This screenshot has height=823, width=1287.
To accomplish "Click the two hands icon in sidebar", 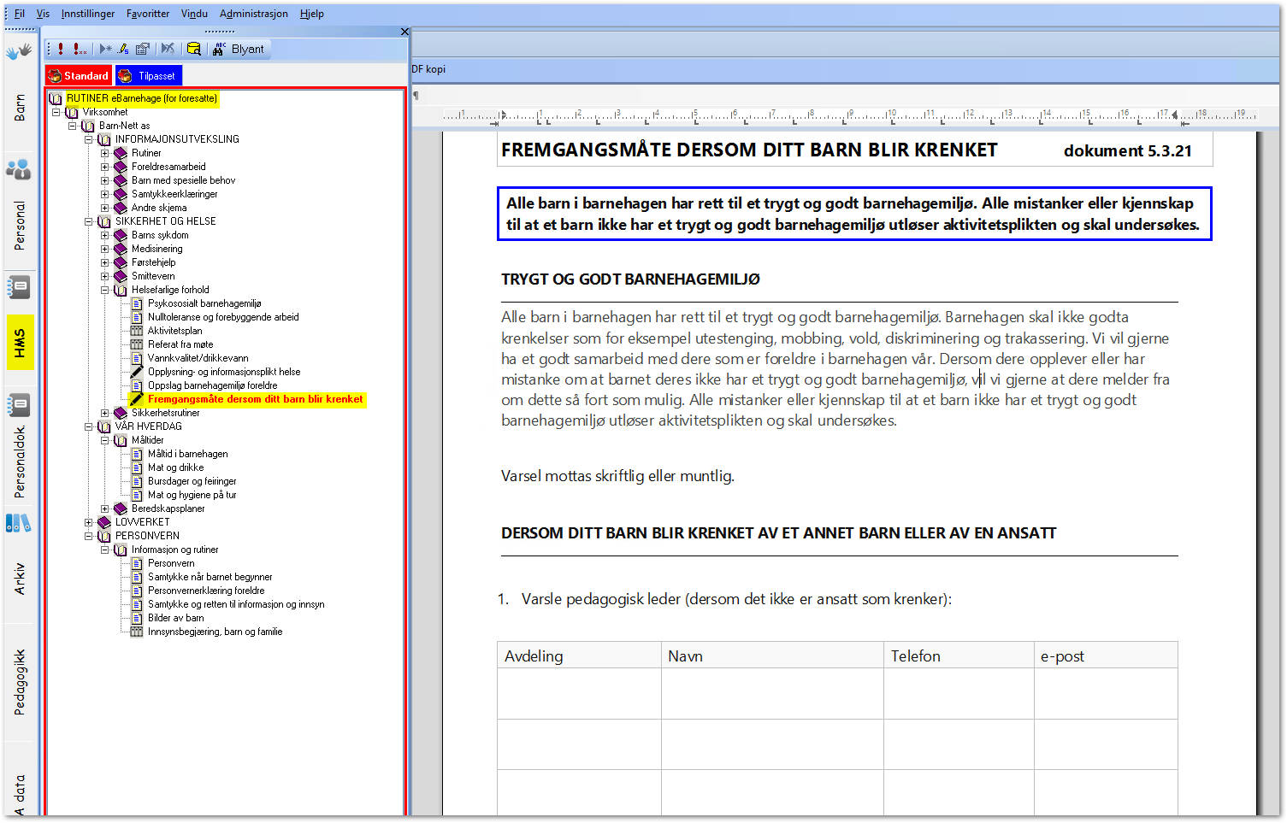I will [x=19, y=52].
